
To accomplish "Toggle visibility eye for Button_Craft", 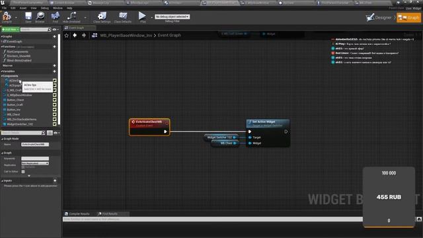I will pos(54,104).
